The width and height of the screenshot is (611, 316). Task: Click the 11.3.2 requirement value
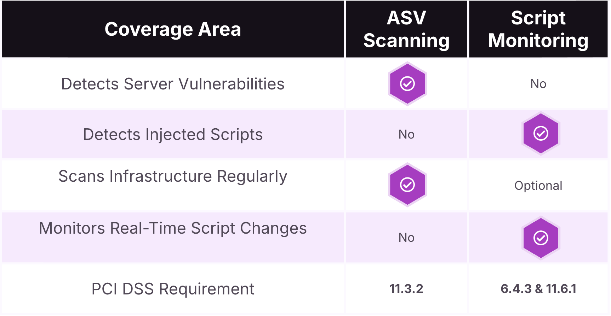(x=406, y=289)
